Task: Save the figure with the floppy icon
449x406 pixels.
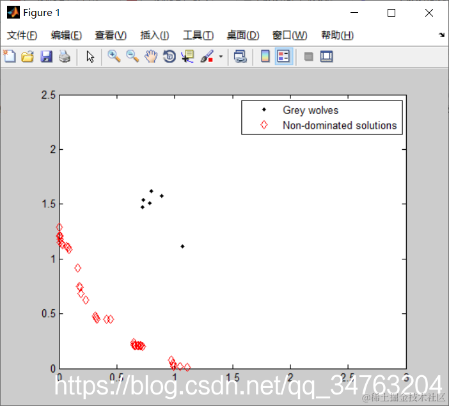Action: coord(46,56)
